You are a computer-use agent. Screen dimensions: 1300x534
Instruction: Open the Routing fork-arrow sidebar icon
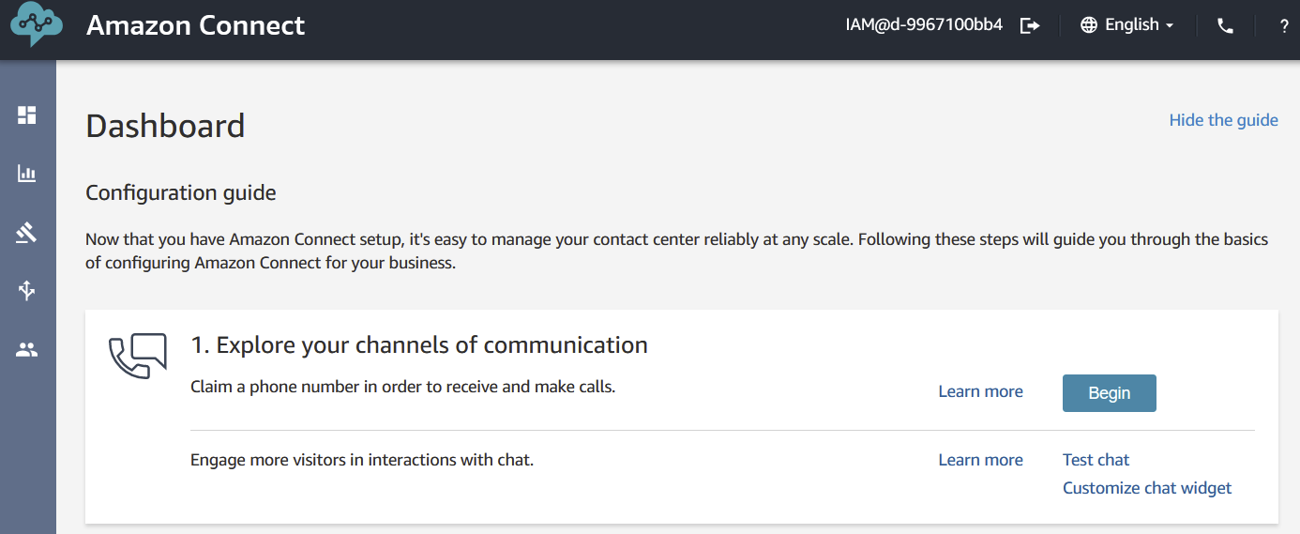coord(27,291)
